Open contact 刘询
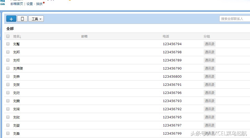Viewport: 250px width, 138px height. (17, 109)
